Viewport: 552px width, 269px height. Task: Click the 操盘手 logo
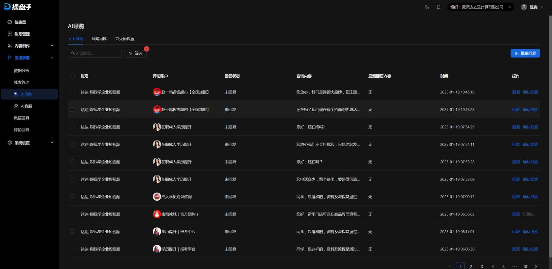pyautogui.click(x=18, y=7)
